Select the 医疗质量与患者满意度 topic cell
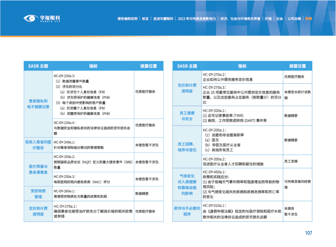 (38, 169)
